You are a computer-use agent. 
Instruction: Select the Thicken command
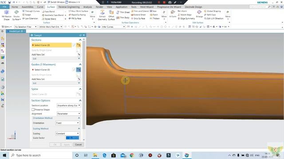(x=155, y=19)
